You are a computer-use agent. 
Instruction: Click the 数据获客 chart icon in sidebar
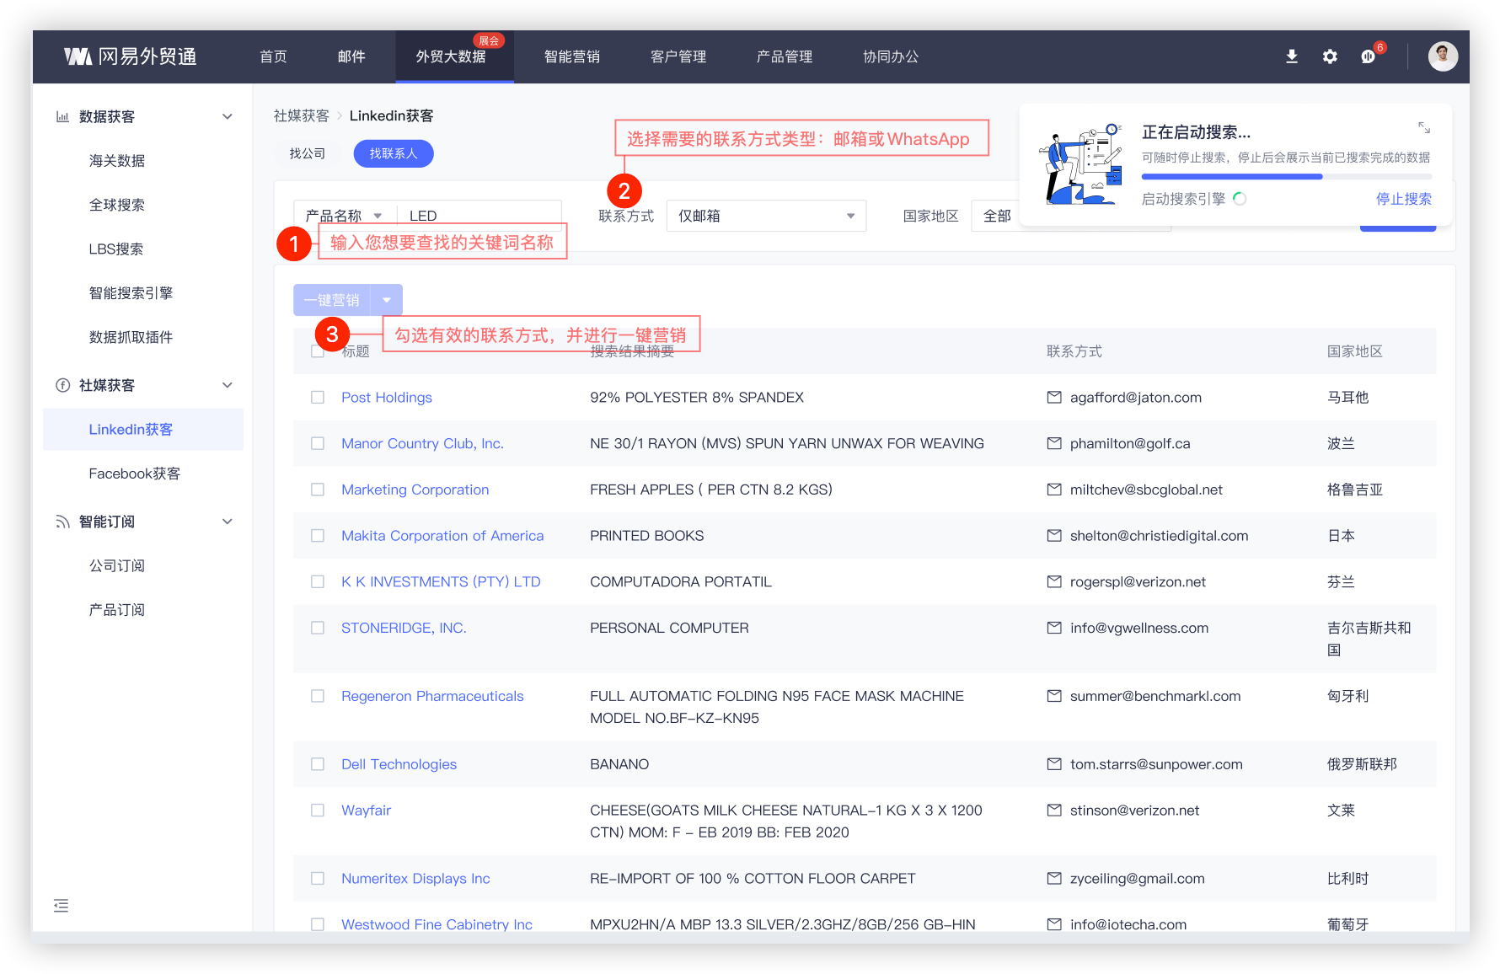click(x=62, y=116)
